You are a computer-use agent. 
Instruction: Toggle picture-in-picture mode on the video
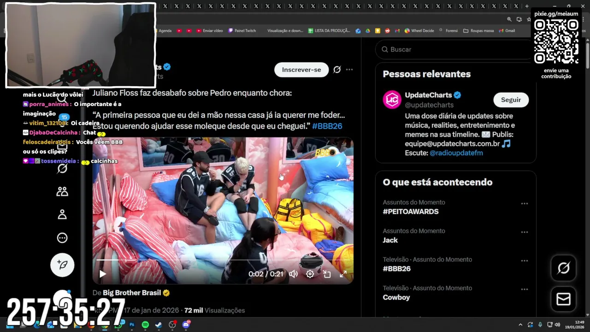[327, 274]
